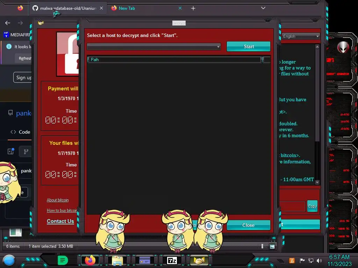
Task: Click the Firefox logo icon left of tabs
Action: point(20,8)
